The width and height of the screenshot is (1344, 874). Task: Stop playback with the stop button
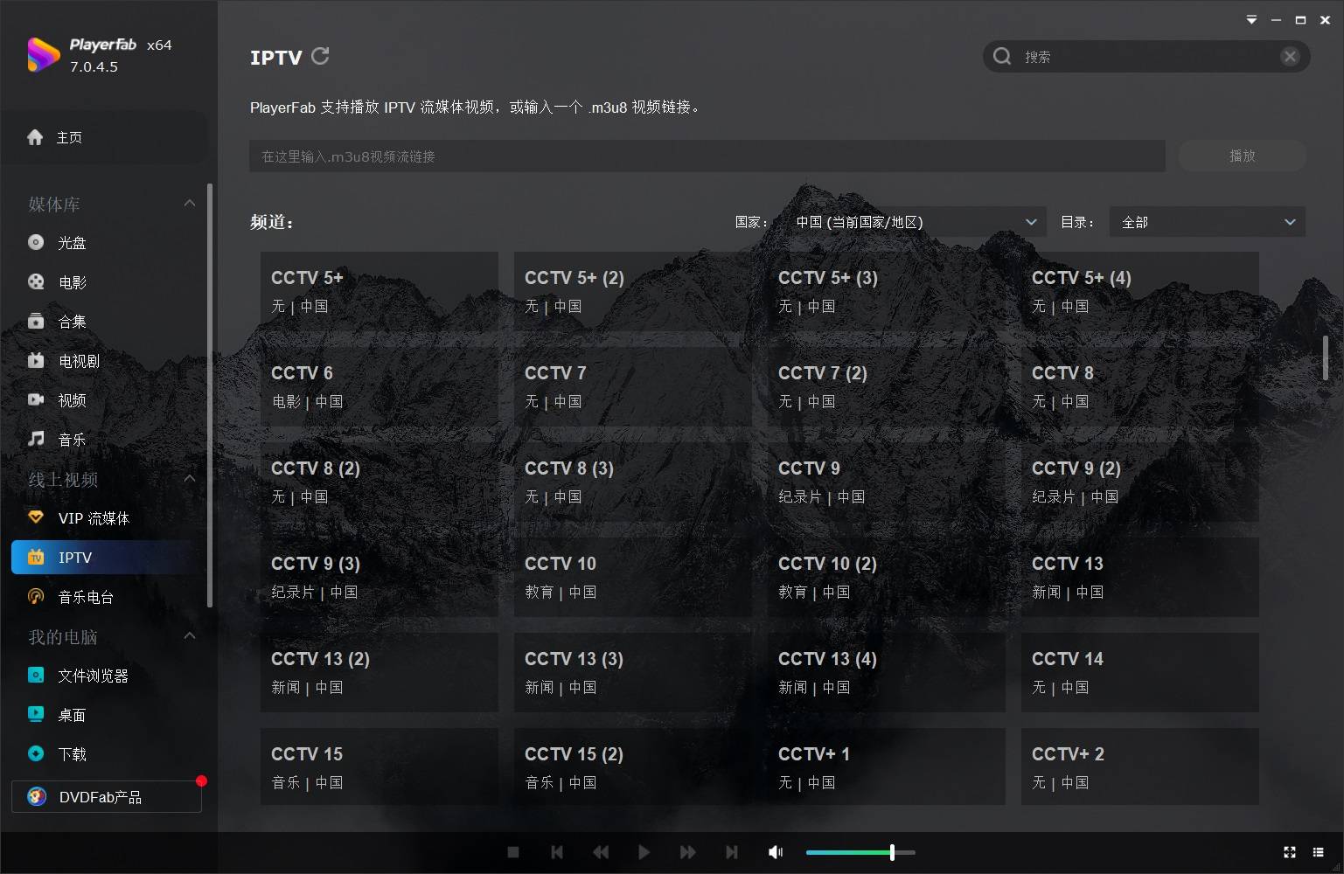[513, 852]
